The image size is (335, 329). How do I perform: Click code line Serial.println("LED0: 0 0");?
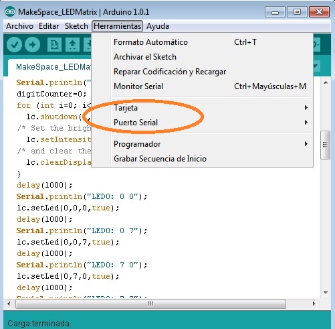[82, 196]
